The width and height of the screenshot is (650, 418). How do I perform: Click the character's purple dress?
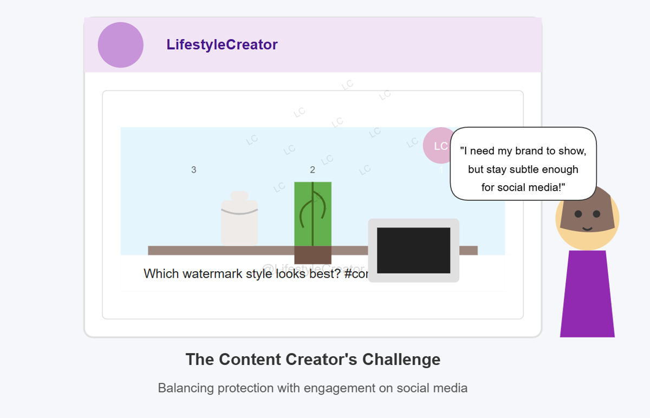point(587,293)
